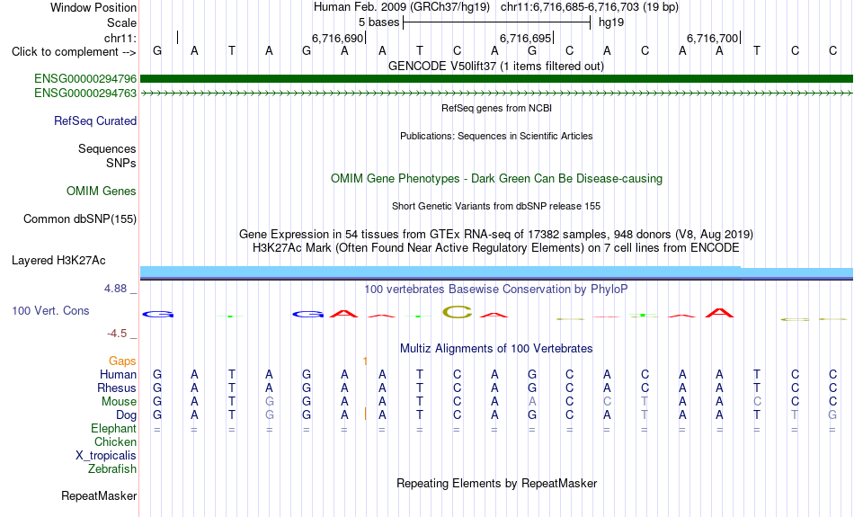The image size is (854, 517).
Task: Click the H3K27Ac Mark ENCODE track title
Action: [496, 248]
